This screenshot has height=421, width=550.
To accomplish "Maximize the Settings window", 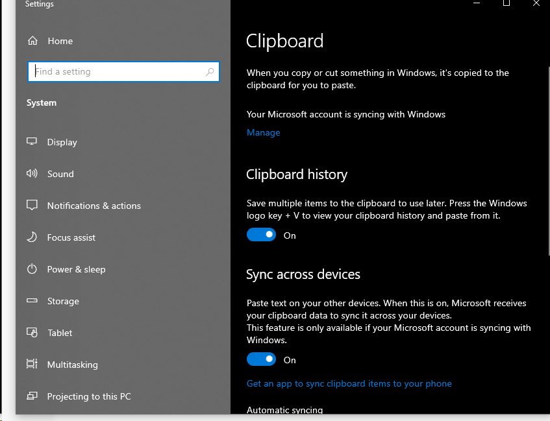I will pyautogui.click(x=506, y=3).
